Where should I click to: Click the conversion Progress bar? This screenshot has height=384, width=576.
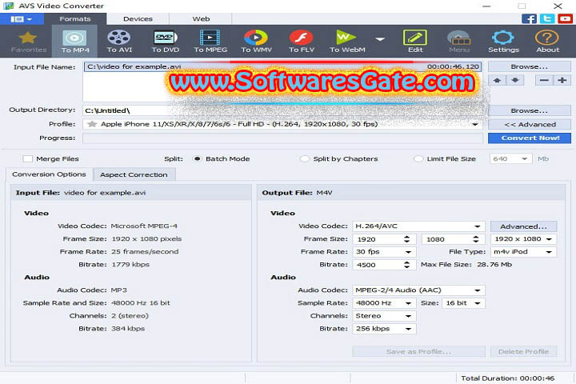coord(283,138)
